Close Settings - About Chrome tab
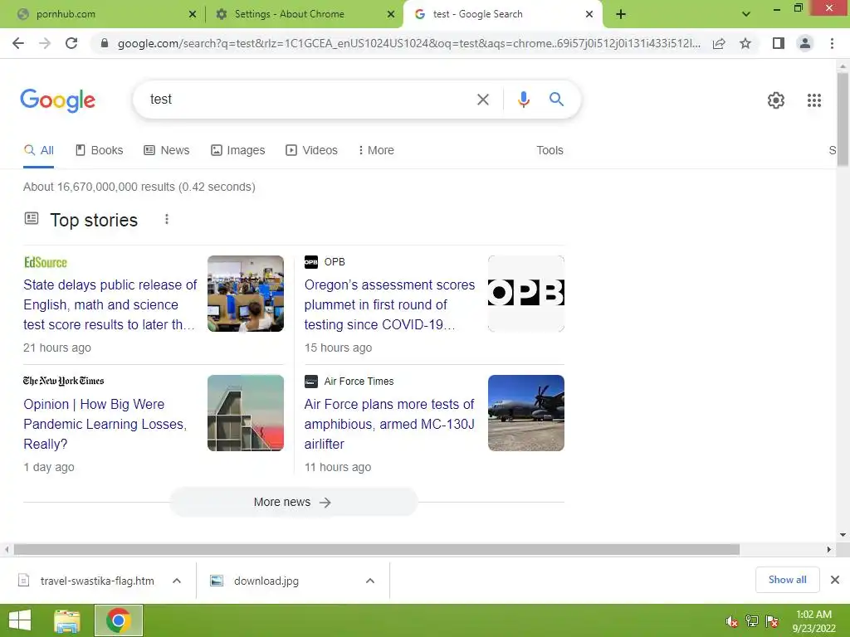 tap(391, 14)
